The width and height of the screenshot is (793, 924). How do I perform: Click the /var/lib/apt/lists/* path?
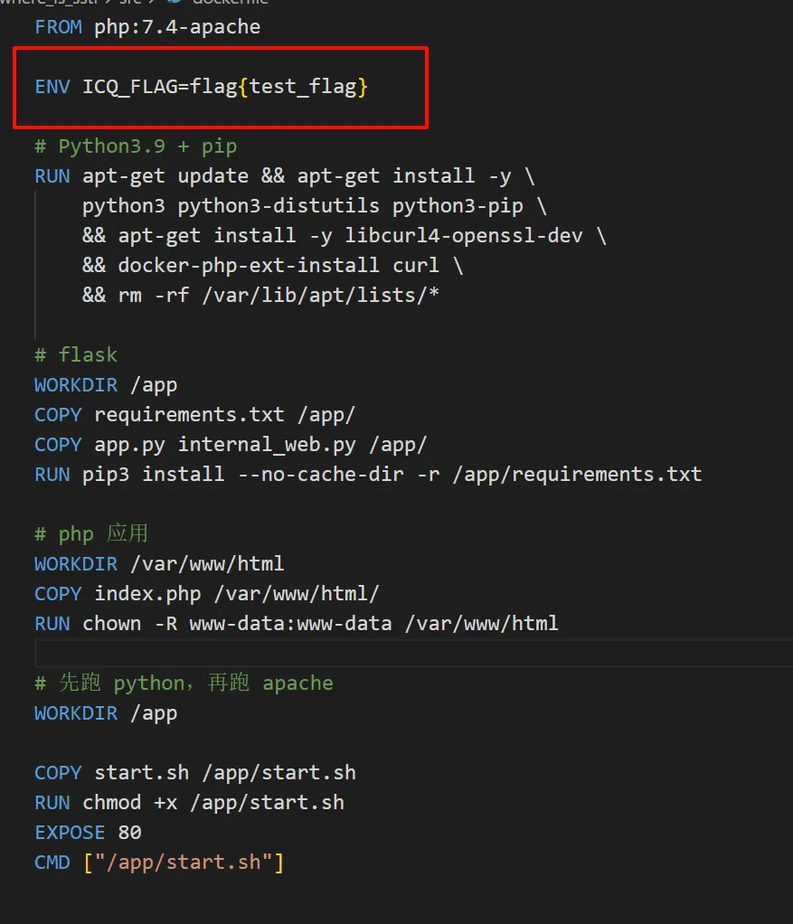(x=320, y=296)
